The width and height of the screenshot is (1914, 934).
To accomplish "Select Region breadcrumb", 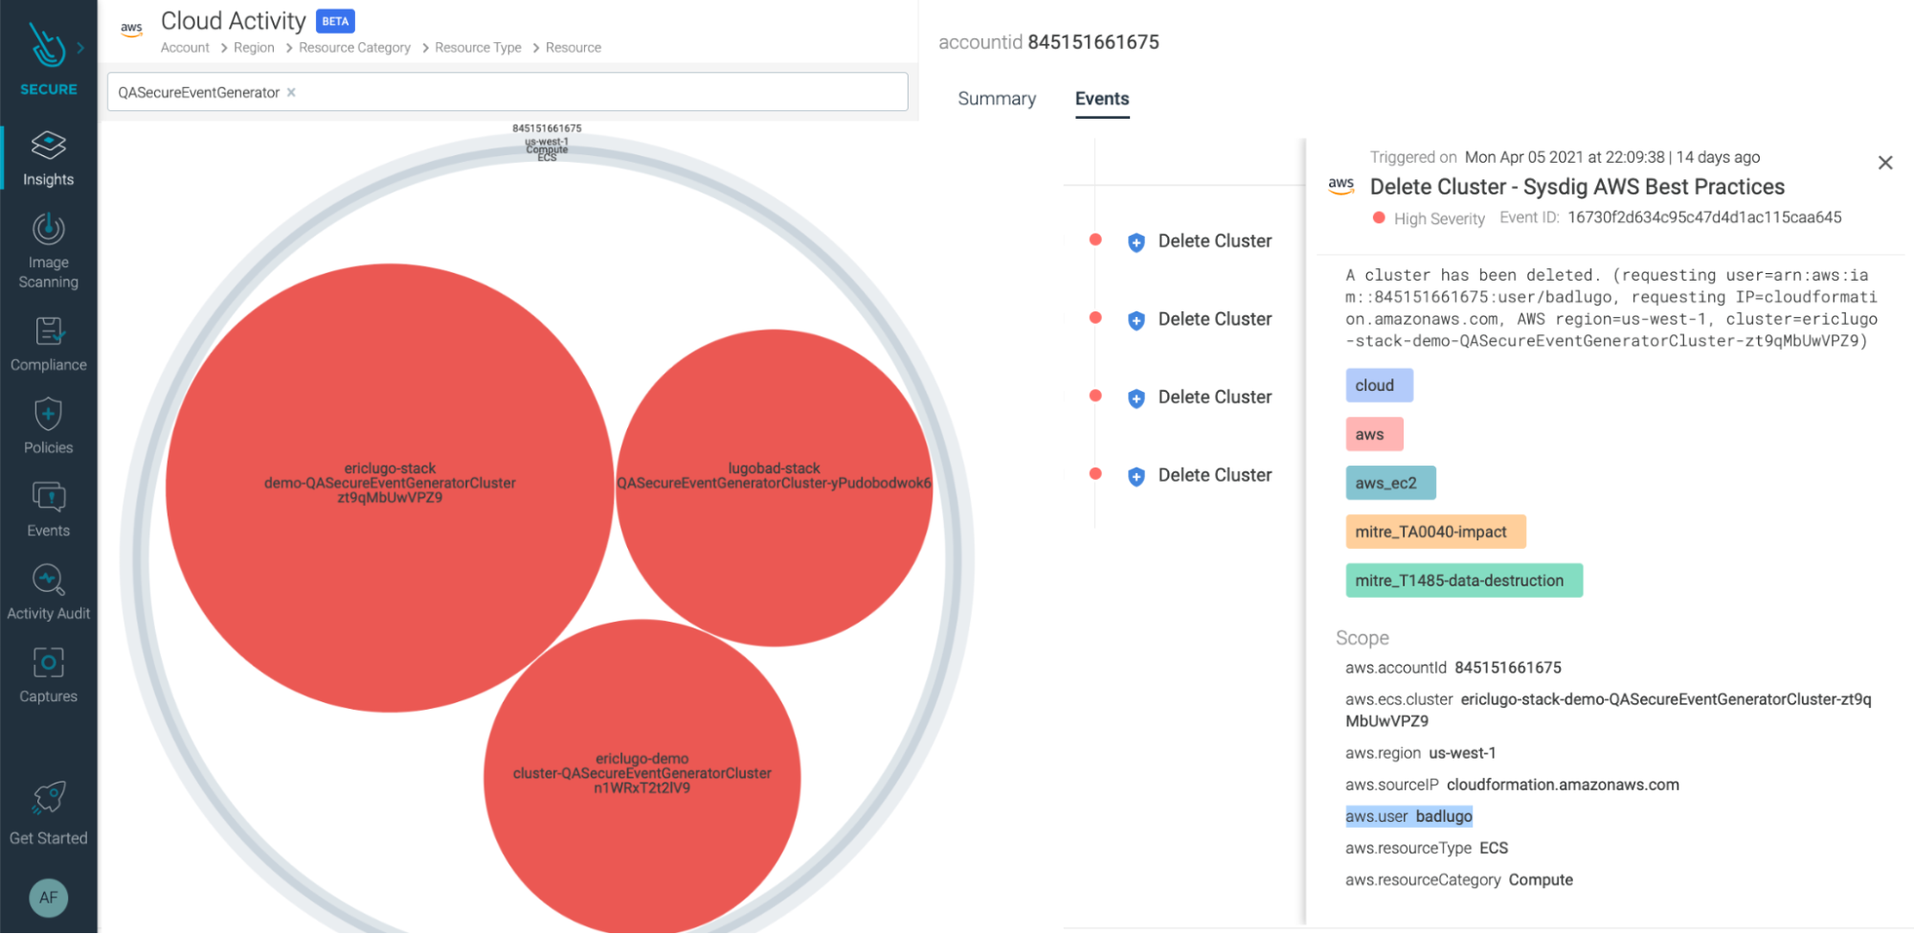I will coord(254,47).
